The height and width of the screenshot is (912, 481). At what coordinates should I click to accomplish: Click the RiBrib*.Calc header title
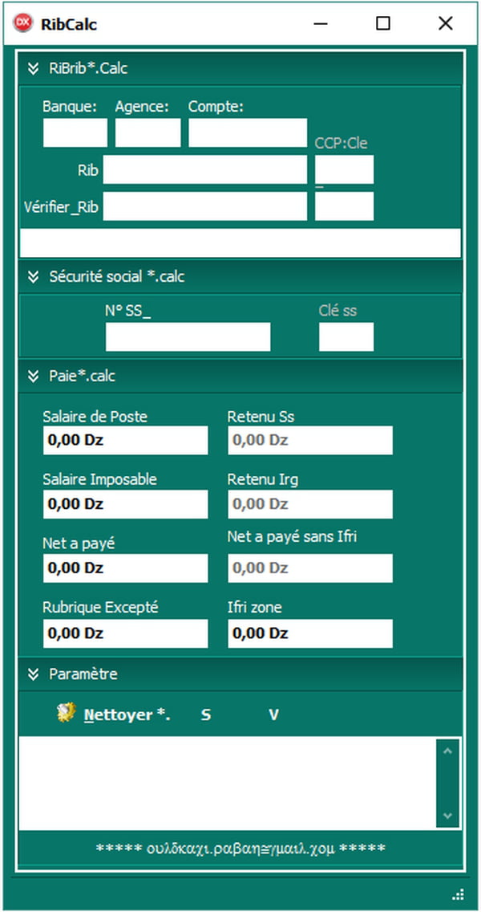click(x=88, y=68)
